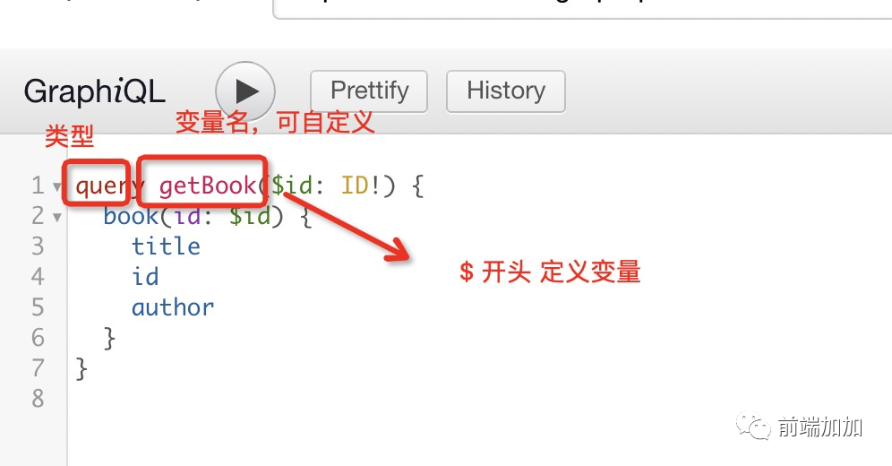
Task: Click the id field on line 4
Action: pyautogui.click(x=145, y=277)
